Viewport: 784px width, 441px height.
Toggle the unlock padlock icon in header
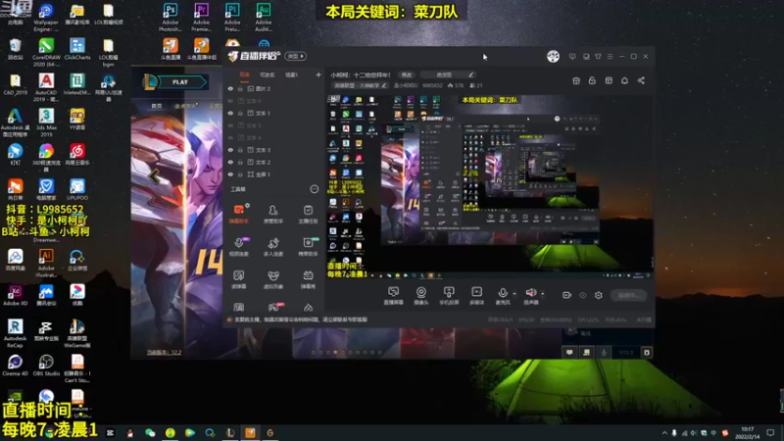[592, 80]
